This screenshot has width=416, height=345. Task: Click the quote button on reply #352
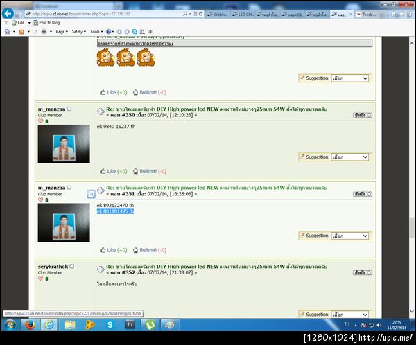click(x=363, y=273)
